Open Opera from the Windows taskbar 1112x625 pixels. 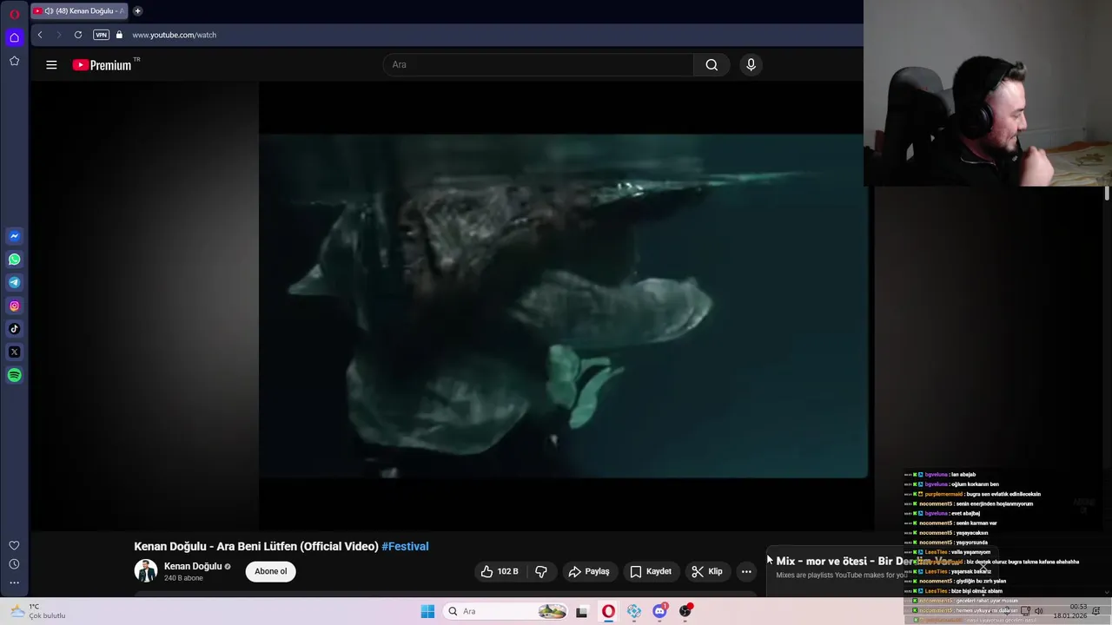(608, 611)
